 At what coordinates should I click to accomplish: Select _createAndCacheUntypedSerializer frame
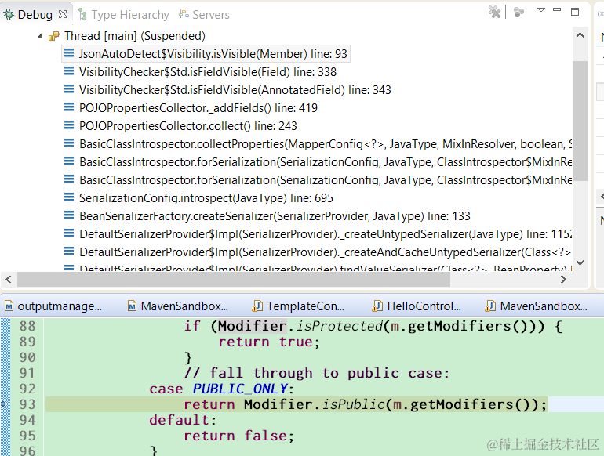(326, 252)
